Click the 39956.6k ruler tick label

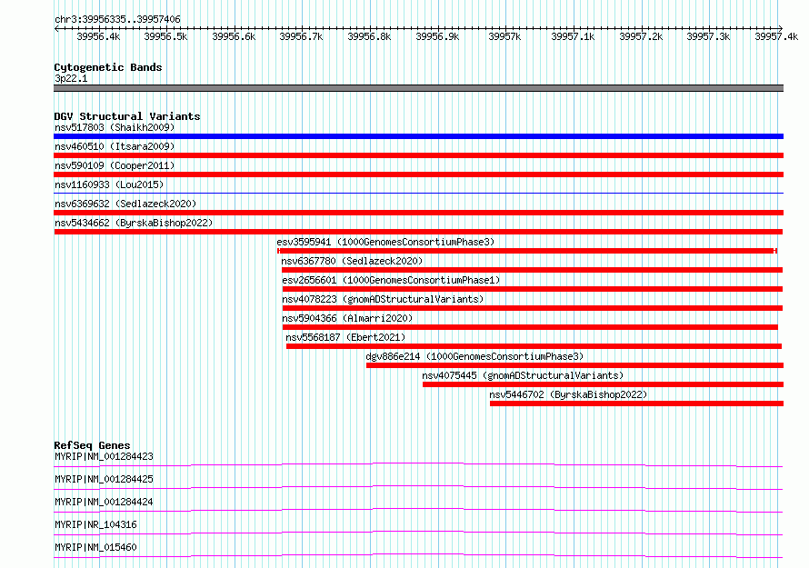pos(234,36)
